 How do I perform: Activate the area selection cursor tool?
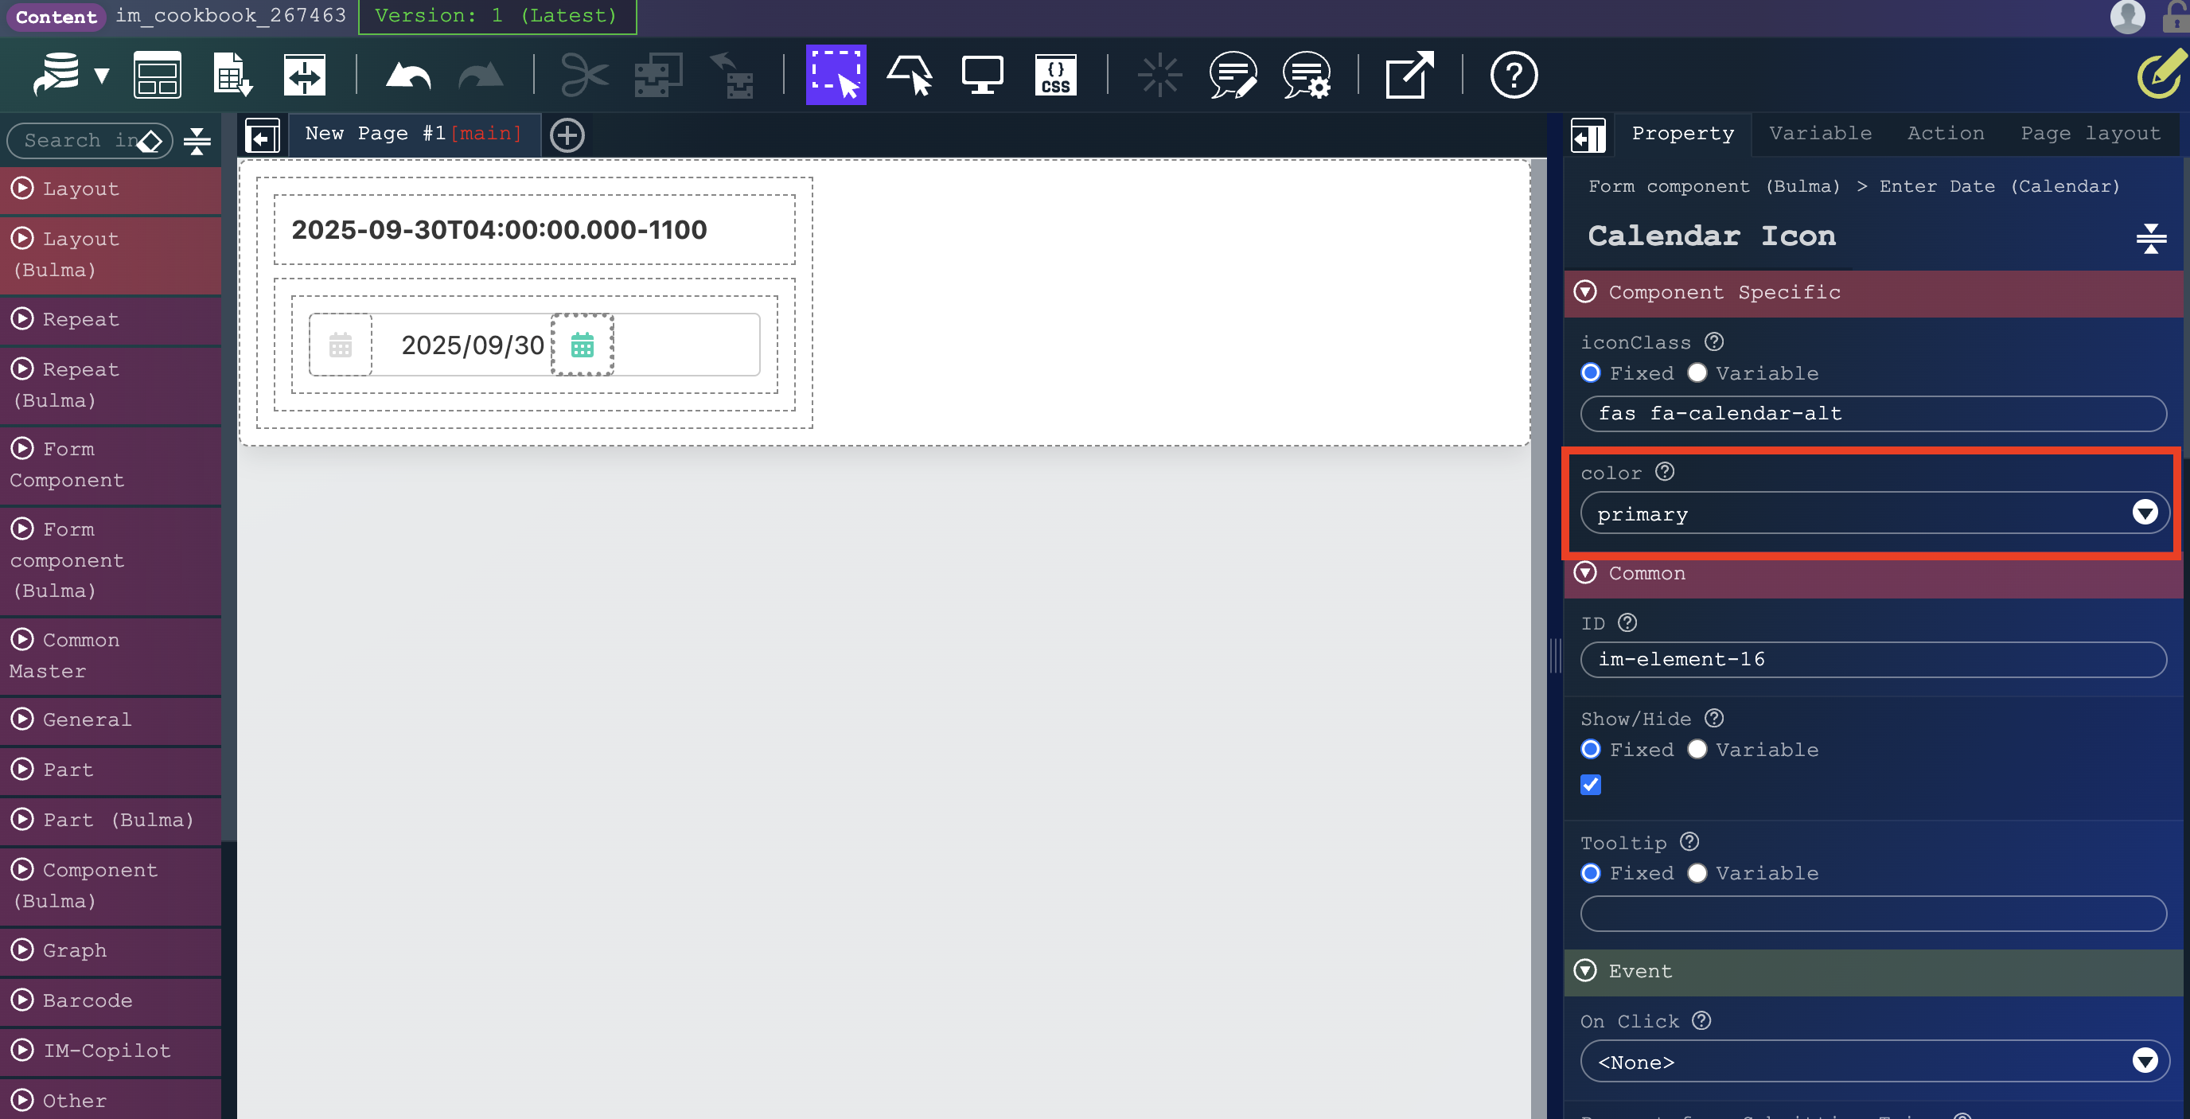835,76
